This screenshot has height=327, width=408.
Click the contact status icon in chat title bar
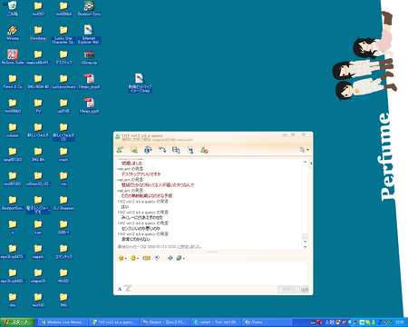[118, 137]
